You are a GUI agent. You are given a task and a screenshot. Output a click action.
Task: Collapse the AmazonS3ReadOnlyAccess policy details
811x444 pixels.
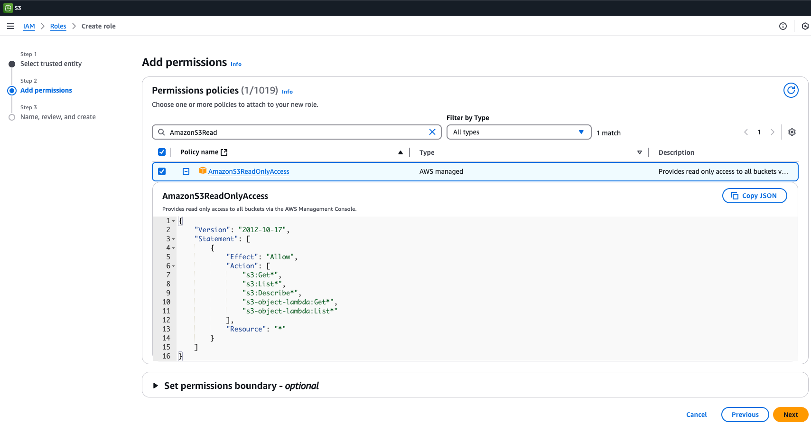(186, 171)
